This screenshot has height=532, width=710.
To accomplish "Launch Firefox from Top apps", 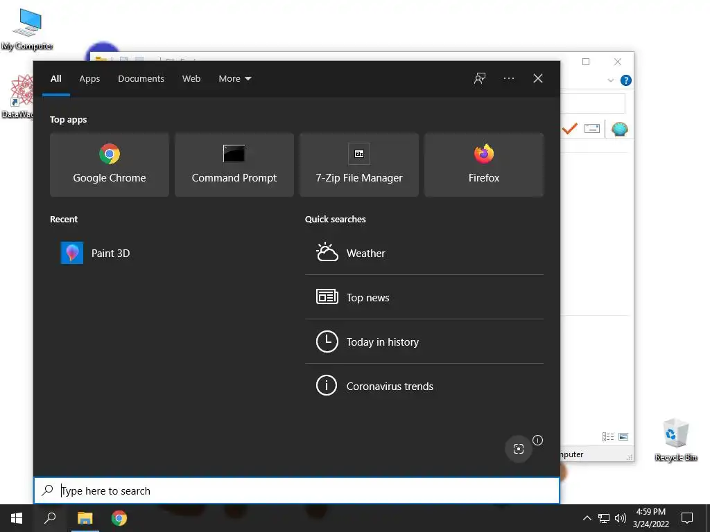I will click(483, 165).
